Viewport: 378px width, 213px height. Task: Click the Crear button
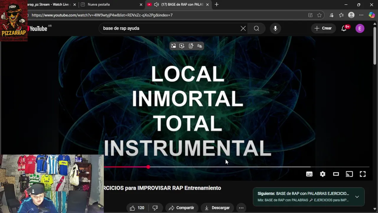[323, 28]
